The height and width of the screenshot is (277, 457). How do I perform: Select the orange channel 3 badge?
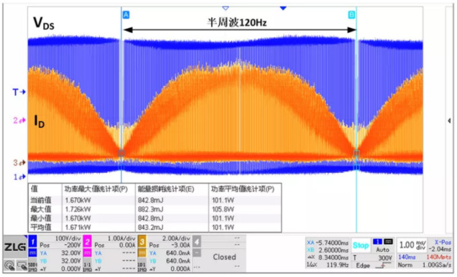click(x=142, y=240)
